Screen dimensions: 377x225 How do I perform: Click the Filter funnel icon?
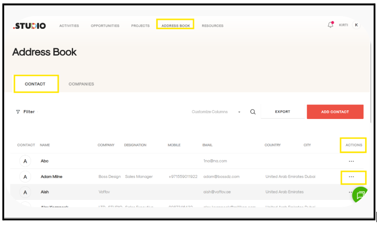click(x=18, y=112)
